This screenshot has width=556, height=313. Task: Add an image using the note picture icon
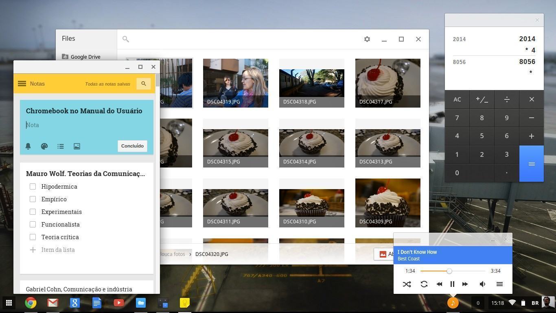[77, 146]
